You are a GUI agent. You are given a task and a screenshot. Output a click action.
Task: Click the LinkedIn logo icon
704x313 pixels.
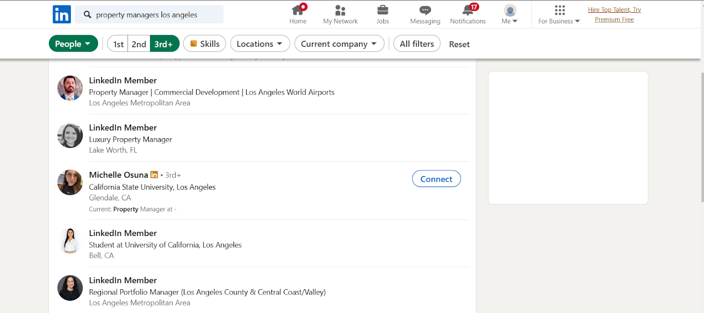62,15
